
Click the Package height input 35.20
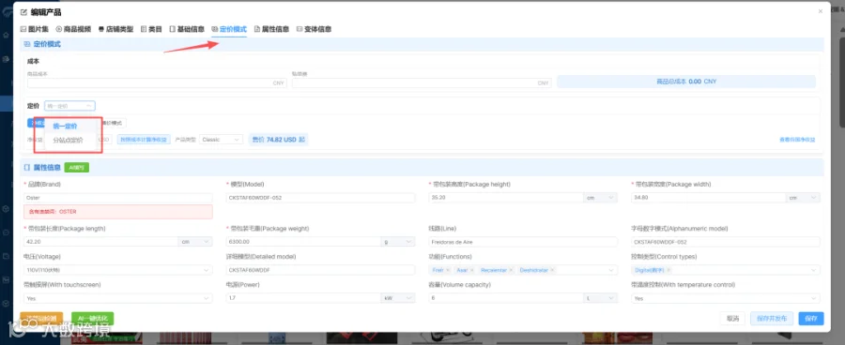505,198
